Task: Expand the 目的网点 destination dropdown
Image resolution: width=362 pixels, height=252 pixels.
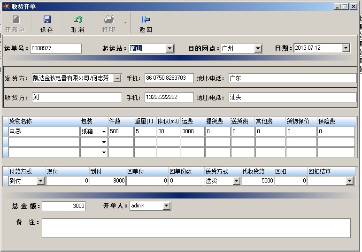Action: tap(258, 48)
